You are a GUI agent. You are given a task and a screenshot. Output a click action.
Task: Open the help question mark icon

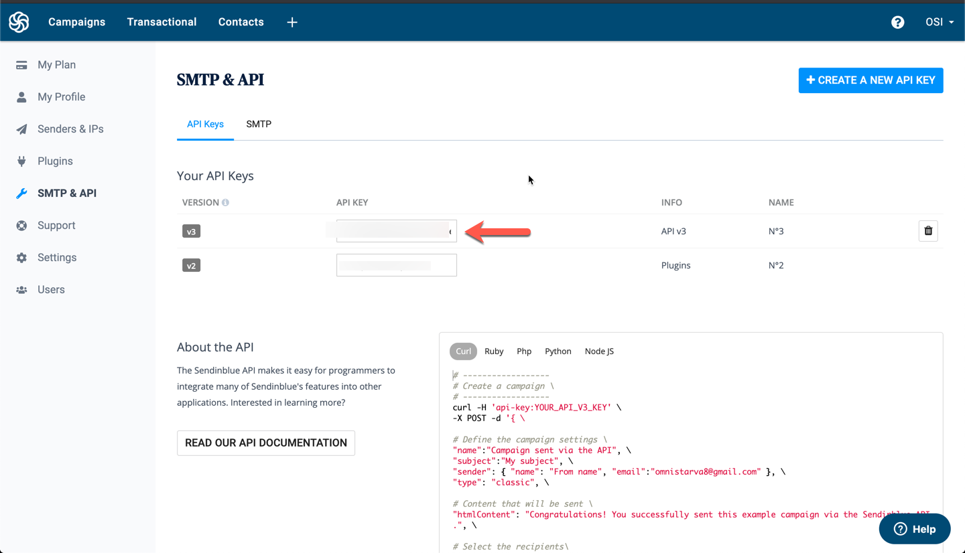(x=897, y=22)
